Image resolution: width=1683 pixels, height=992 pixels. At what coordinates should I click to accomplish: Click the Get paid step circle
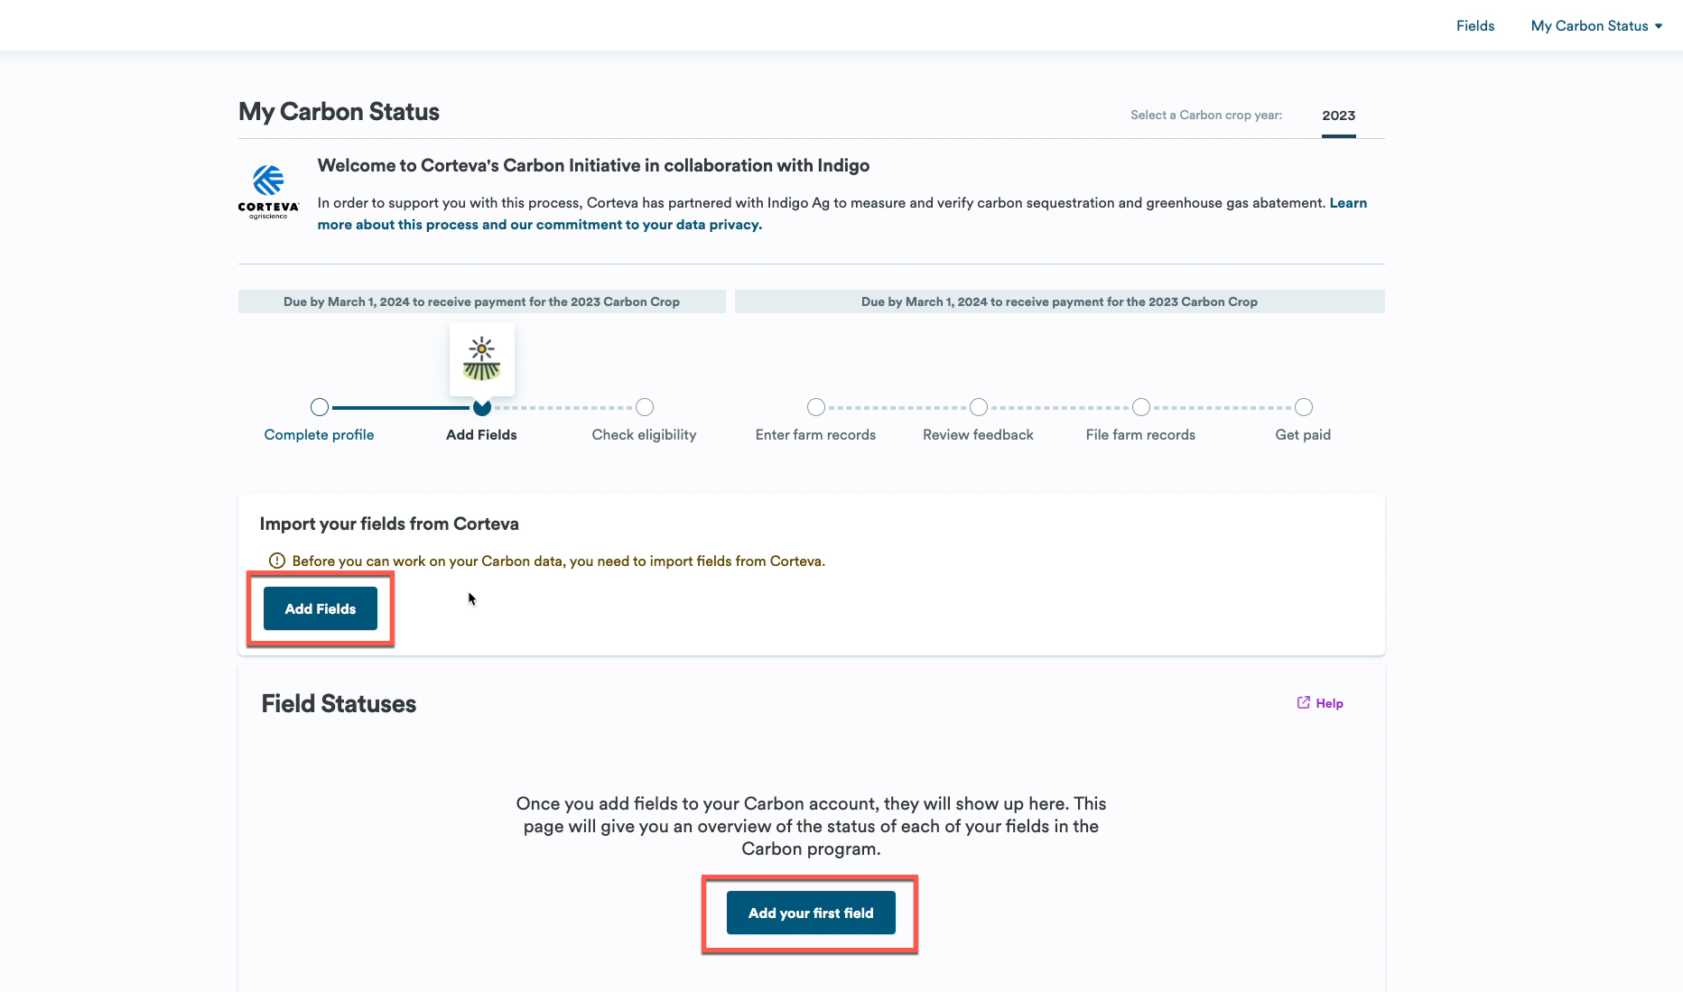click(x=1303, y=407)
